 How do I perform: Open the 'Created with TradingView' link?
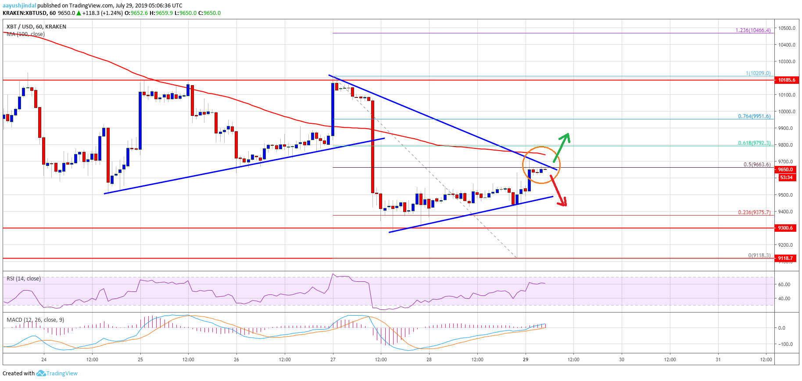[40, 373]
